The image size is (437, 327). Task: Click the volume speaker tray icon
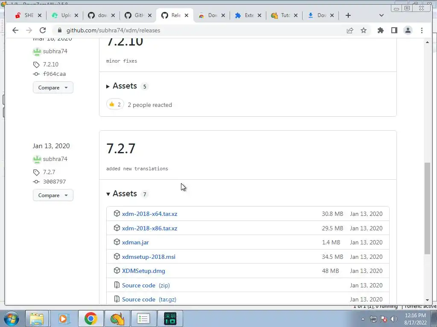394,319
